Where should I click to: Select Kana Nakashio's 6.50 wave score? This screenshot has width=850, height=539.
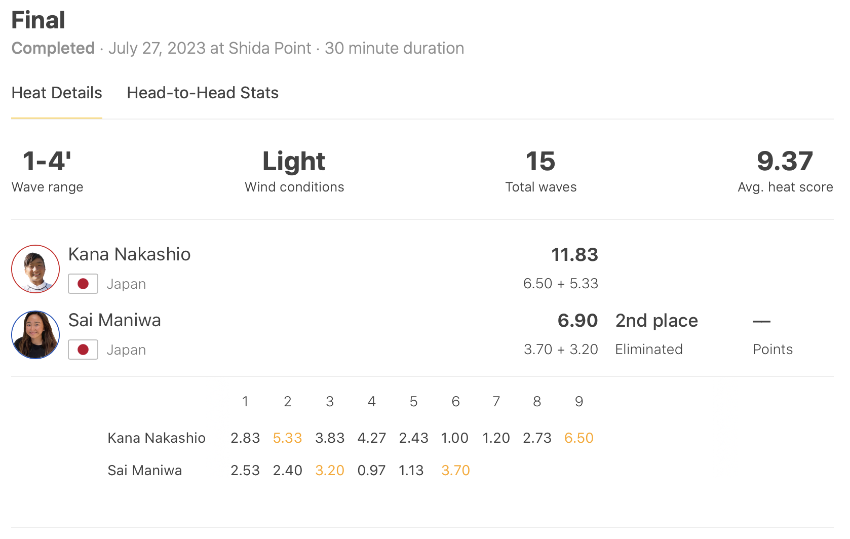point(578,438)
